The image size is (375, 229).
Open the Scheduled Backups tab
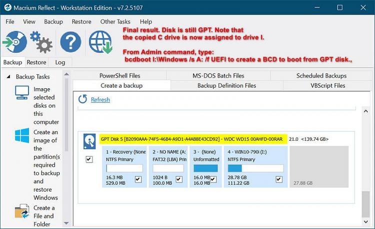click(321, 76)
